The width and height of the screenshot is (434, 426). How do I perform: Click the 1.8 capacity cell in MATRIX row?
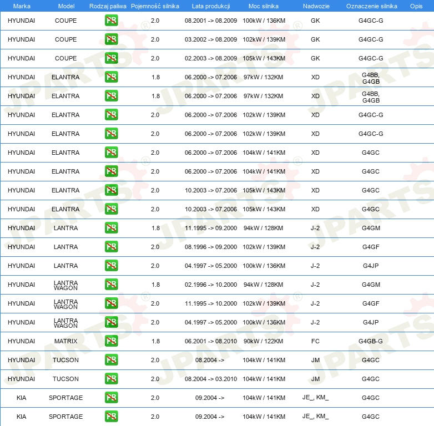click(155, 341)
